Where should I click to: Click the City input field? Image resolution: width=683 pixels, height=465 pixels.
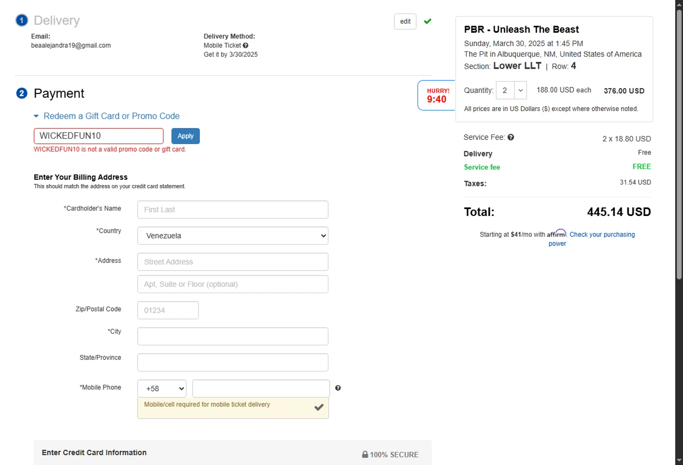pos(233,336)
